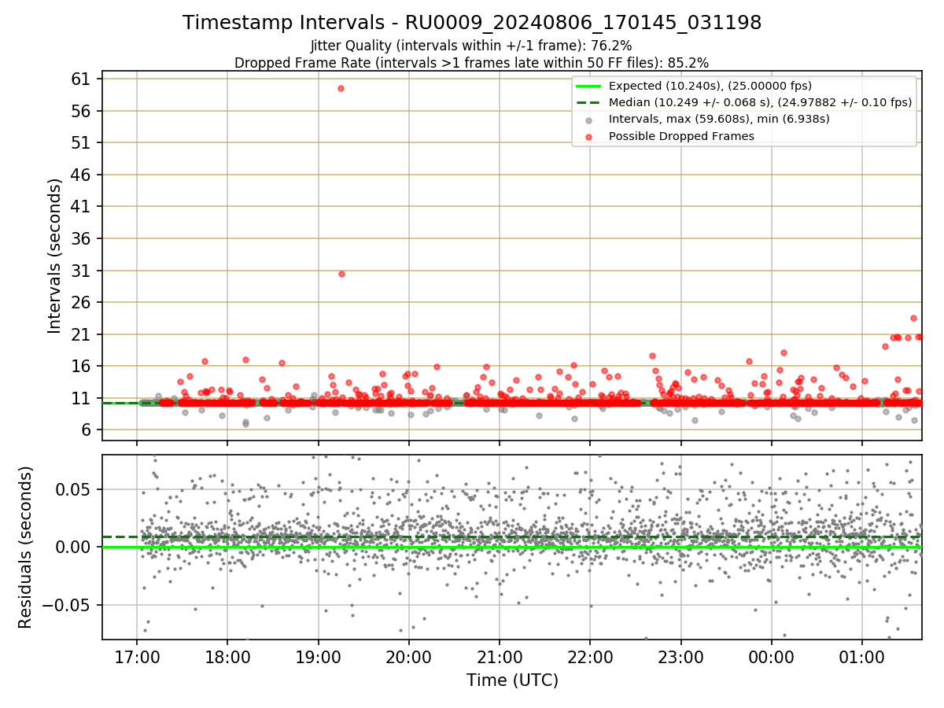Image resolution: width=944 pixels, height=708 pixels.
Task: Click the 'Intervals, max (59.608s)' legend entry
Action: pos(719,119)
